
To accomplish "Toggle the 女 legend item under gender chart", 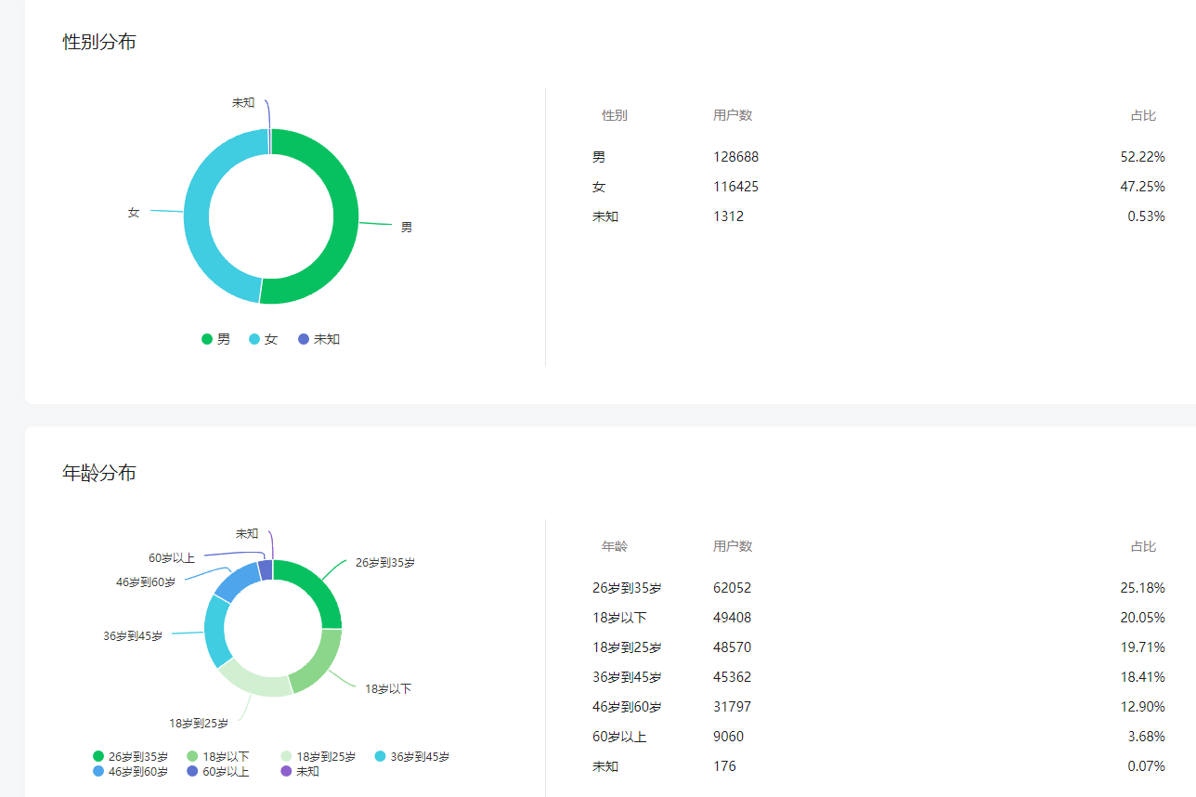I will coord(264,339).
